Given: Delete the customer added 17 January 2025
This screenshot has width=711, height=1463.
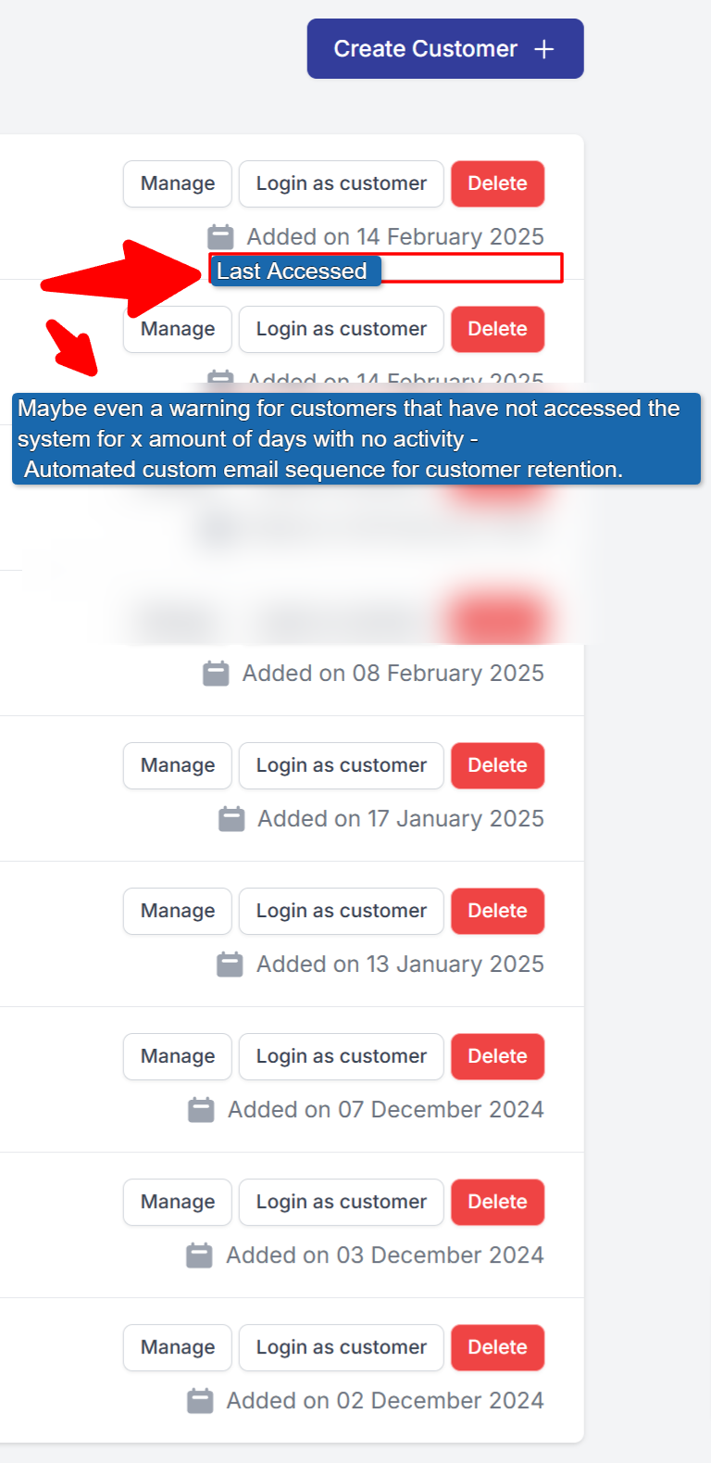Looking at the screenshot, I should tap(497, 765).
